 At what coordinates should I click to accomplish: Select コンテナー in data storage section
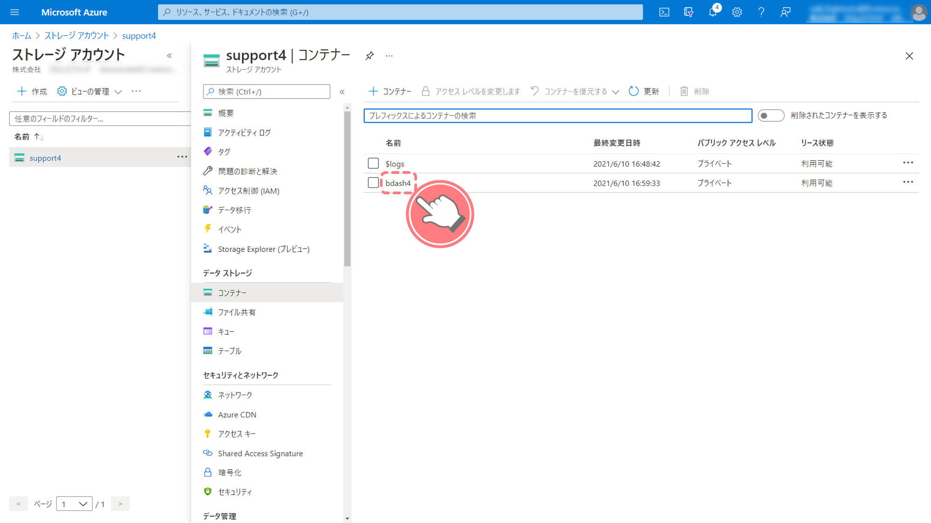pos(267,292)
